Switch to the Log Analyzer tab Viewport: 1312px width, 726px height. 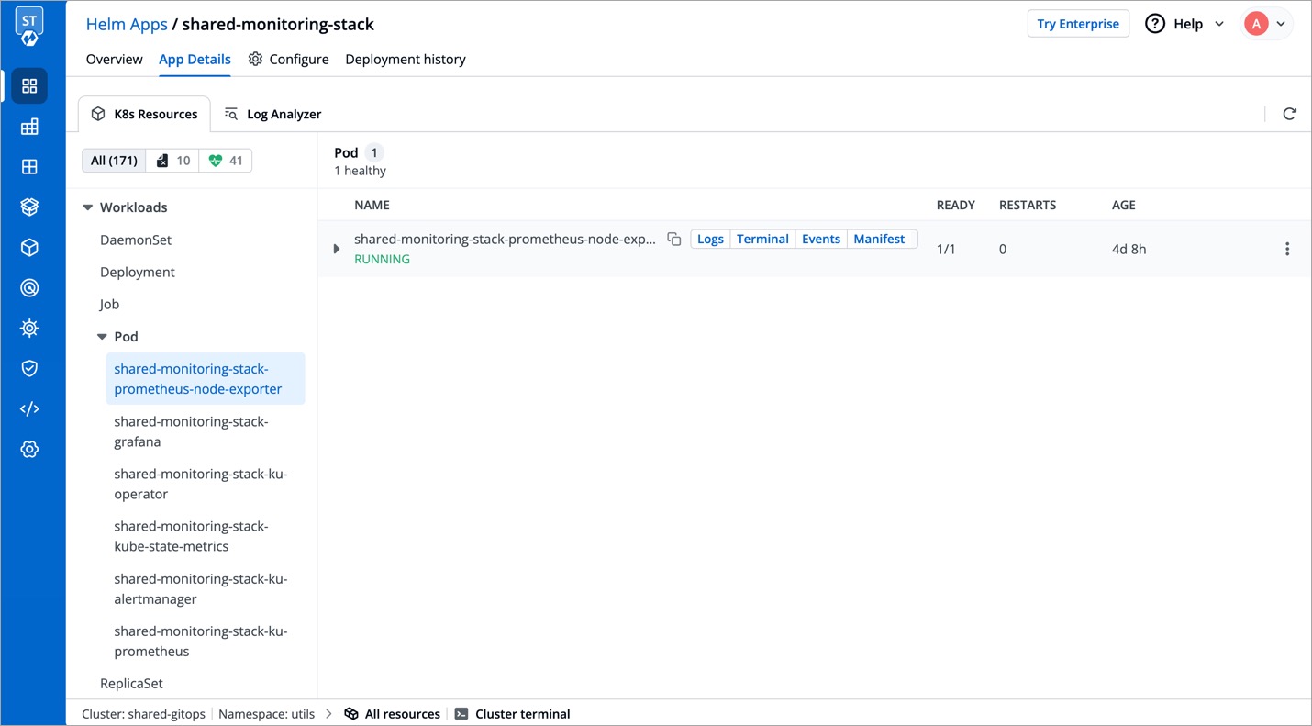click(273, 114)
